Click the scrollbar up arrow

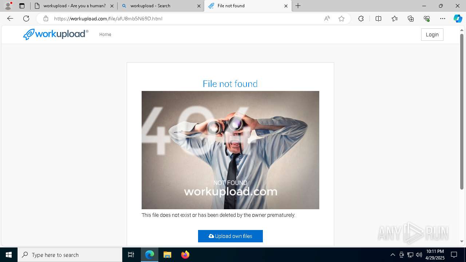pyautogui.click(x=462, y=30)
